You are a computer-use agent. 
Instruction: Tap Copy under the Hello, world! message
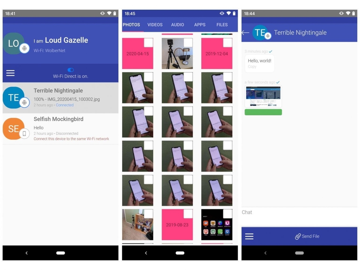tap(252, 66)
